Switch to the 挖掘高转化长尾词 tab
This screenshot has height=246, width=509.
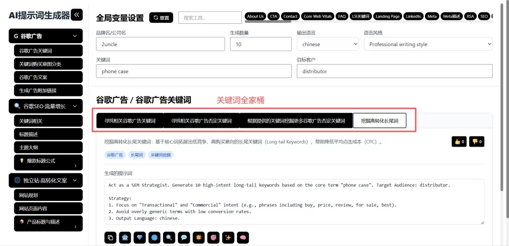pos(379,121)
